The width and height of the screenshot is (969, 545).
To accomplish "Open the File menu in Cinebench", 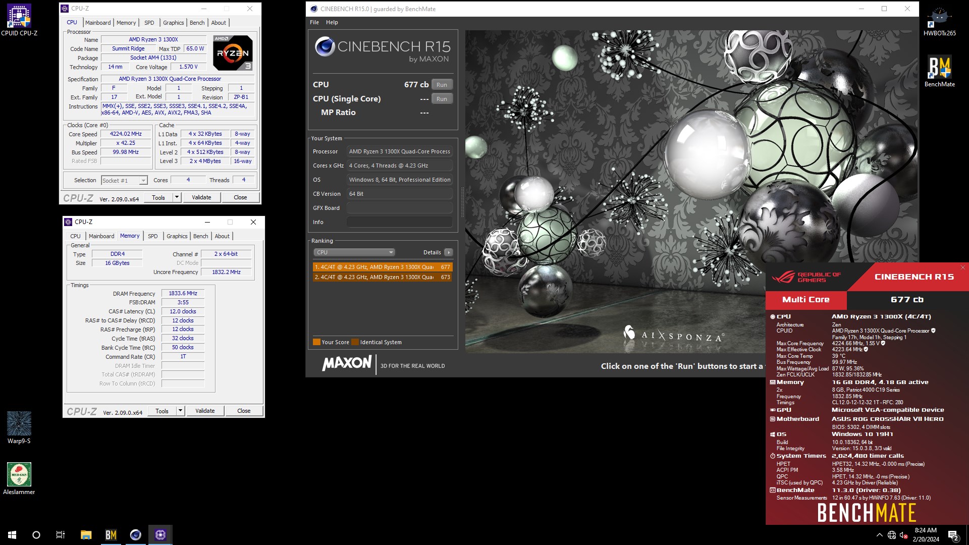I will (x=314, y=22).
